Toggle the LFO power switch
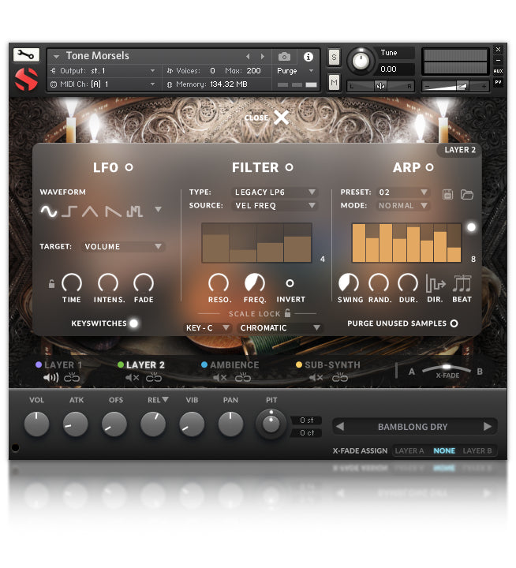The height and width of the screenshot is (568, 516). pyautogui.click(x=129, y=167)
